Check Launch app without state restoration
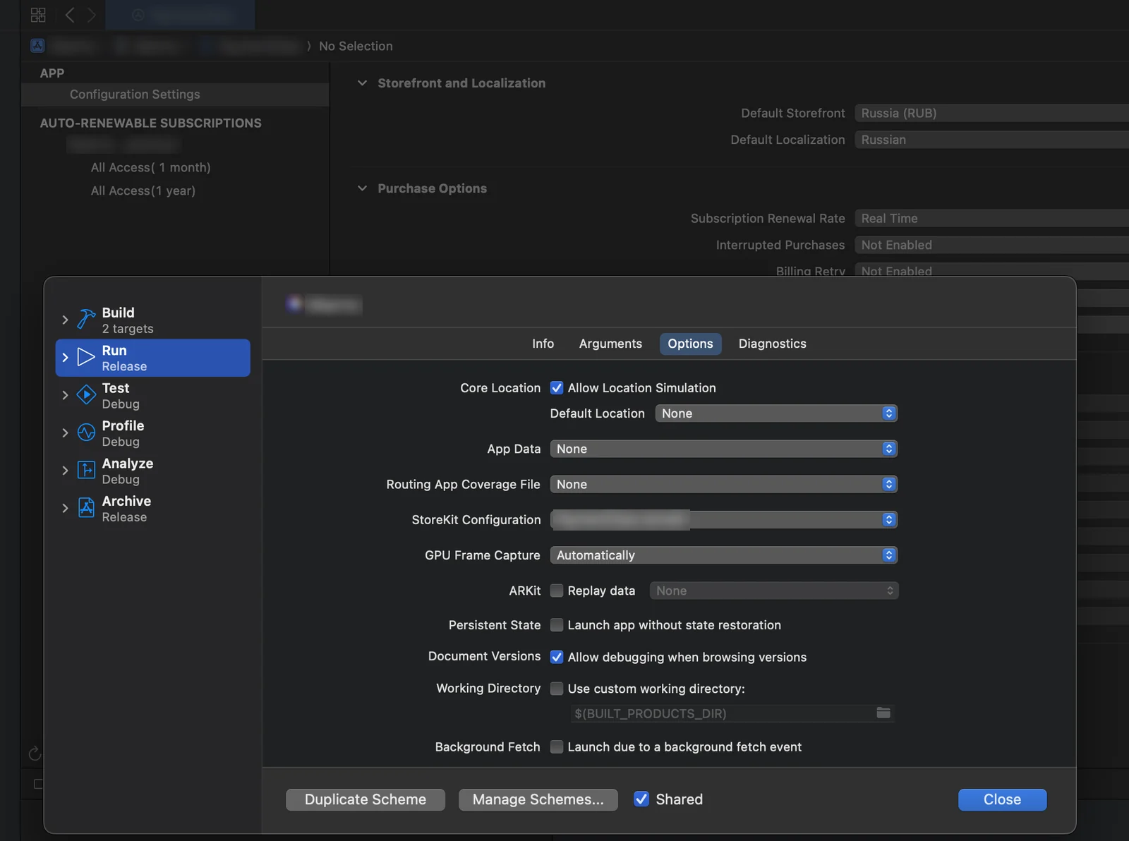 [557, 625]
